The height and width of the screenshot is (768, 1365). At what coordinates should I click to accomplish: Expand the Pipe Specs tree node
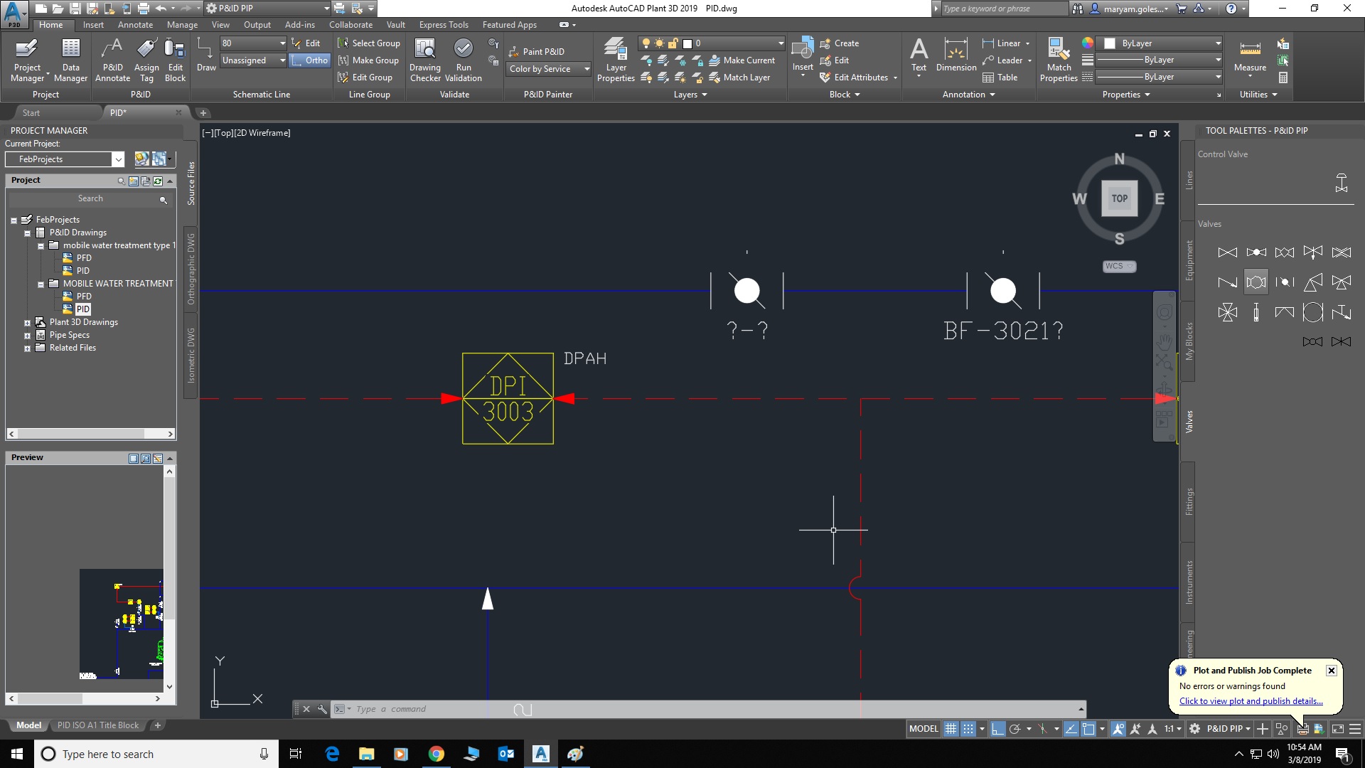[x=28, y=336]
